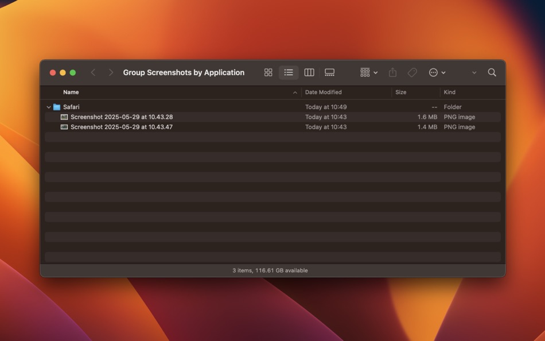Screen dimensions: 545x341
Task: Click the toolbar overflow chevron
Action: click(x=474, y=72)
